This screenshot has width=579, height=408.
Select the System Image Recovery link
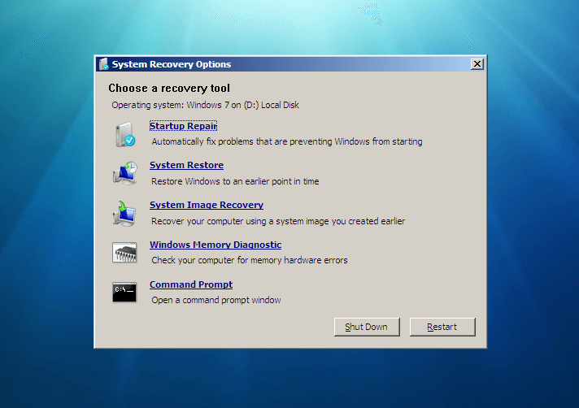206,206
